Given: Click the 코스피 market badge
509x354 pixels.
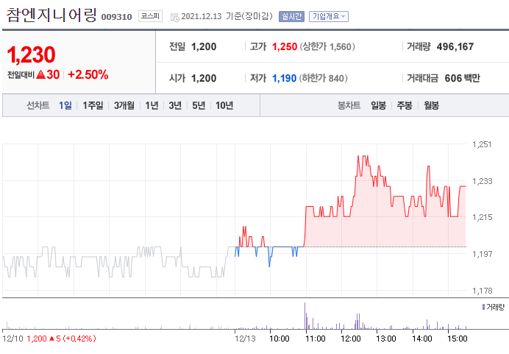Looking at the screenshot, I should click(150, 16).
